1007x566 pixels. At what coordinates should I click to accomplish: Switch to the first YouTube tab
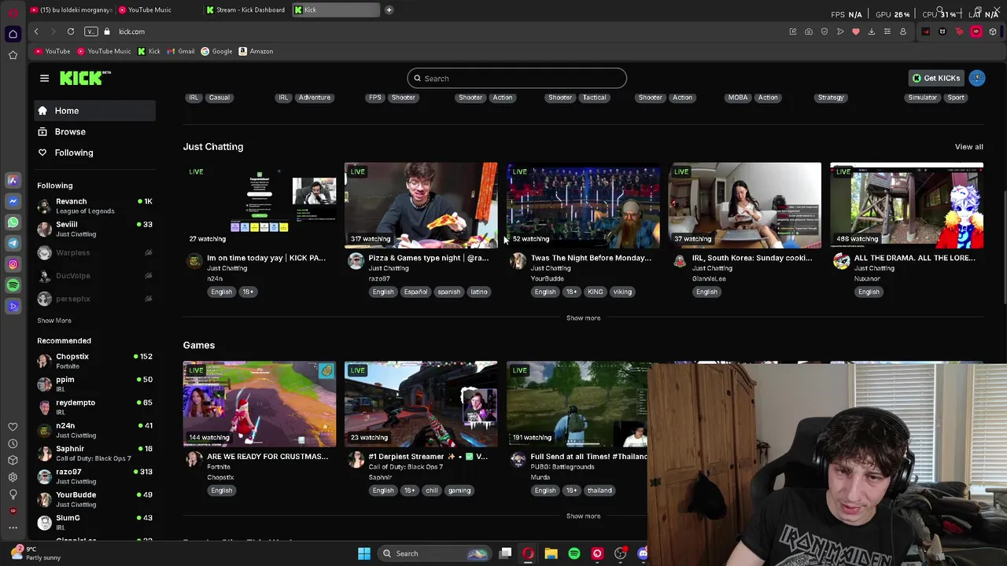(71, 9)
